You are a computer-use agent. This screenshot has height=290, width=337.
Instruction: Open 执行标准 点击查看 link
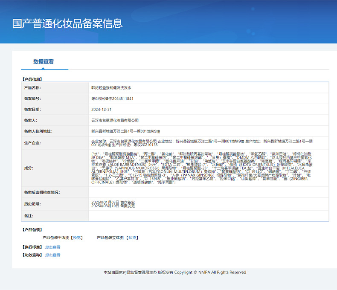[x=52, y=247]
